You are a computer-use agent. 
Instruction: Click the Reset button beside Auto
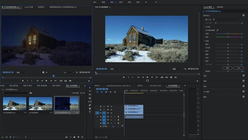[227, 68]
